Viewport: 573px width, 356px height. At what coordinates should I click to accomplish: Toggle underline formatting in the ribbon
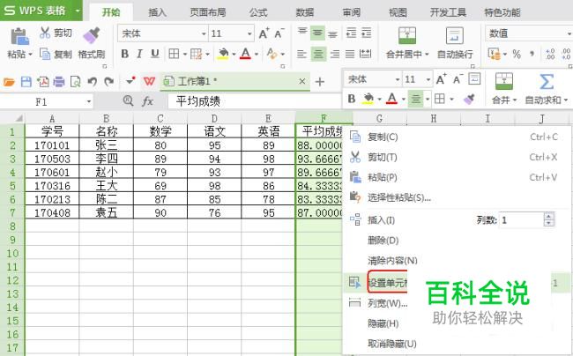pos(155,54)
